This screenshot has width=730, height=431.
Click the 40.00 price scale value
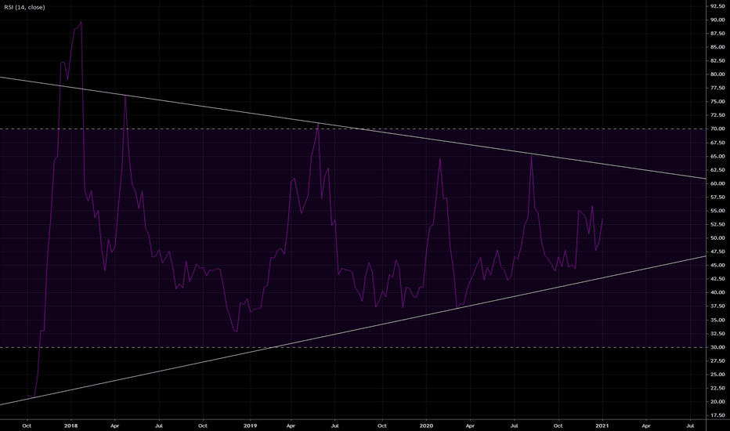tap(717, 292)
